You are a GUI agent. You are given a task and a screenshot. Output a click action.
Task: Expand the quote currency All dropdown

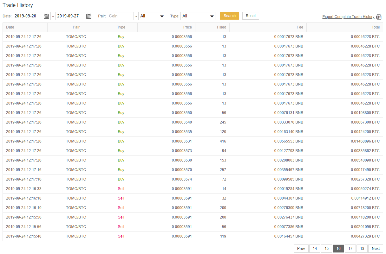(x=152, y=16)
